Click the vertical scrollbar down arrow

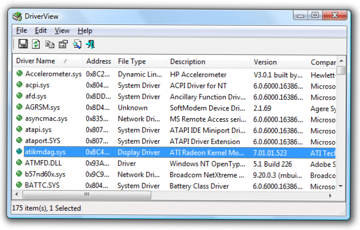[341, 186]
